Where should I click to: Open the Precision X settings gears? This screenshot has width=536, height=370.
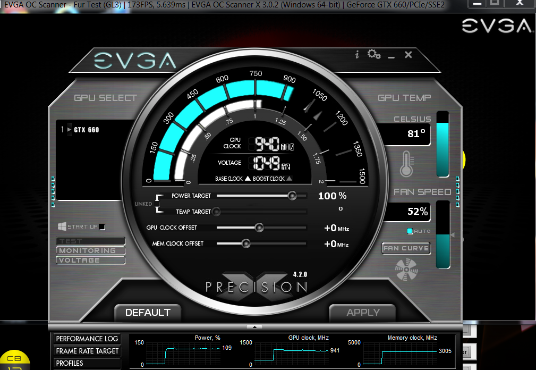[374, 54]
